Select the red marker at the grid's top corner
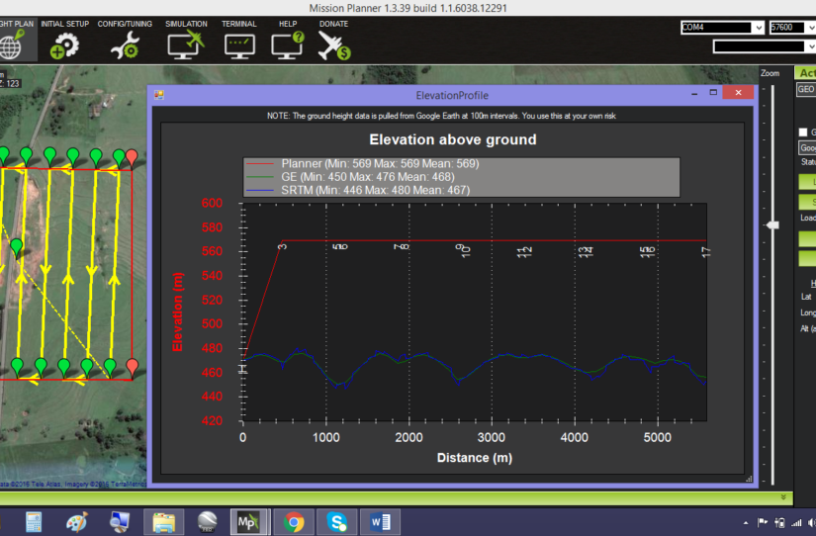Image resolution: width=816 pixels, height=536 pixels. (132, 157)
